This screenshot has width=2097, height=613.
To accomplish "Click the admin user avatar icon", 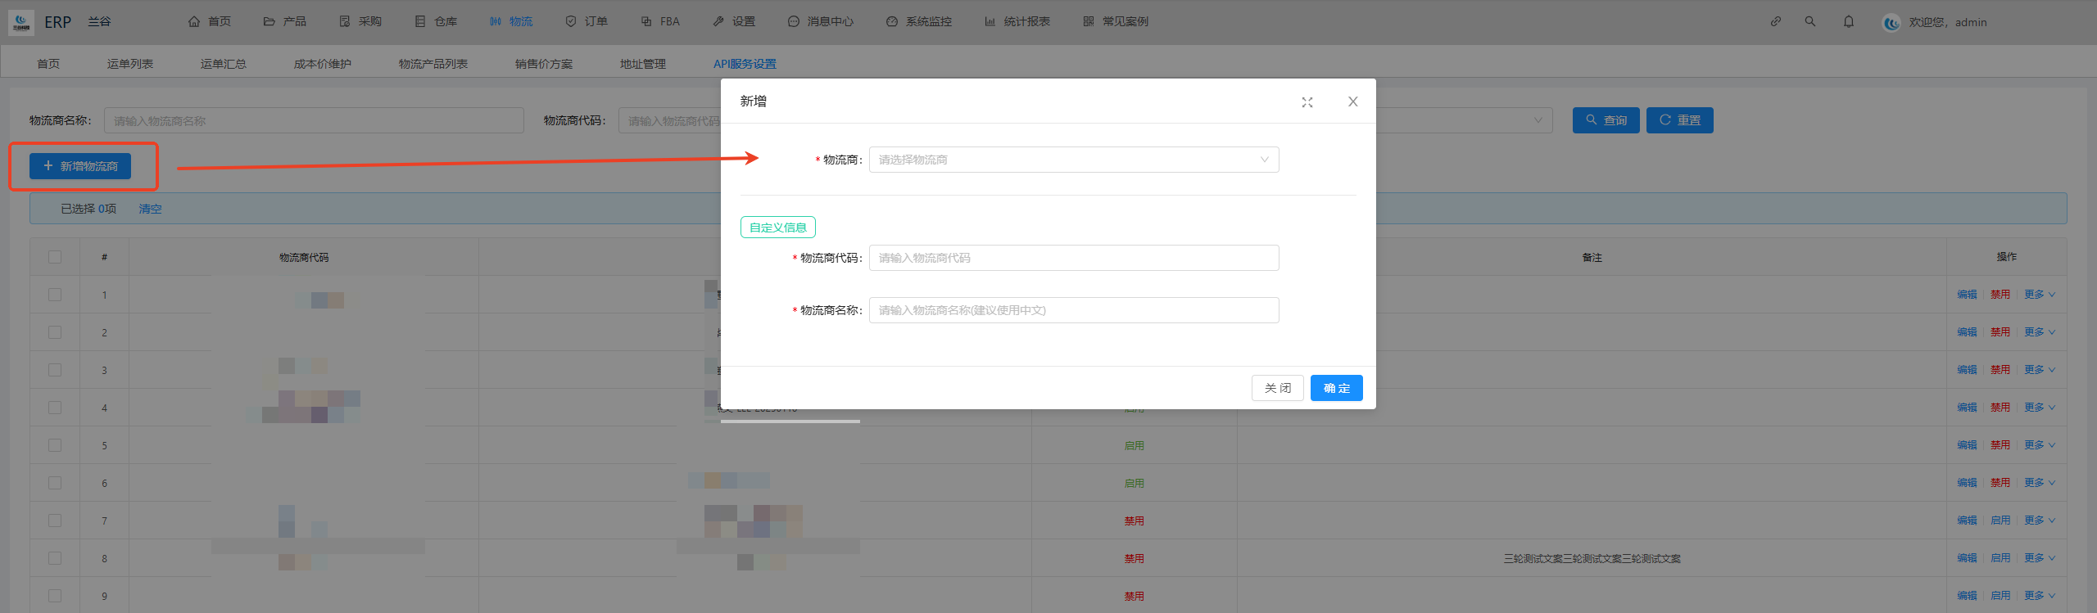I will click(x=1891, y=23).
